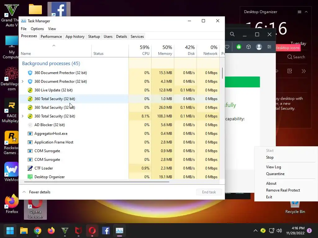This screenshot has height=238, width=318.
Task: Click cube icon in 360 toolbar
Action: (x=249, y=47)
